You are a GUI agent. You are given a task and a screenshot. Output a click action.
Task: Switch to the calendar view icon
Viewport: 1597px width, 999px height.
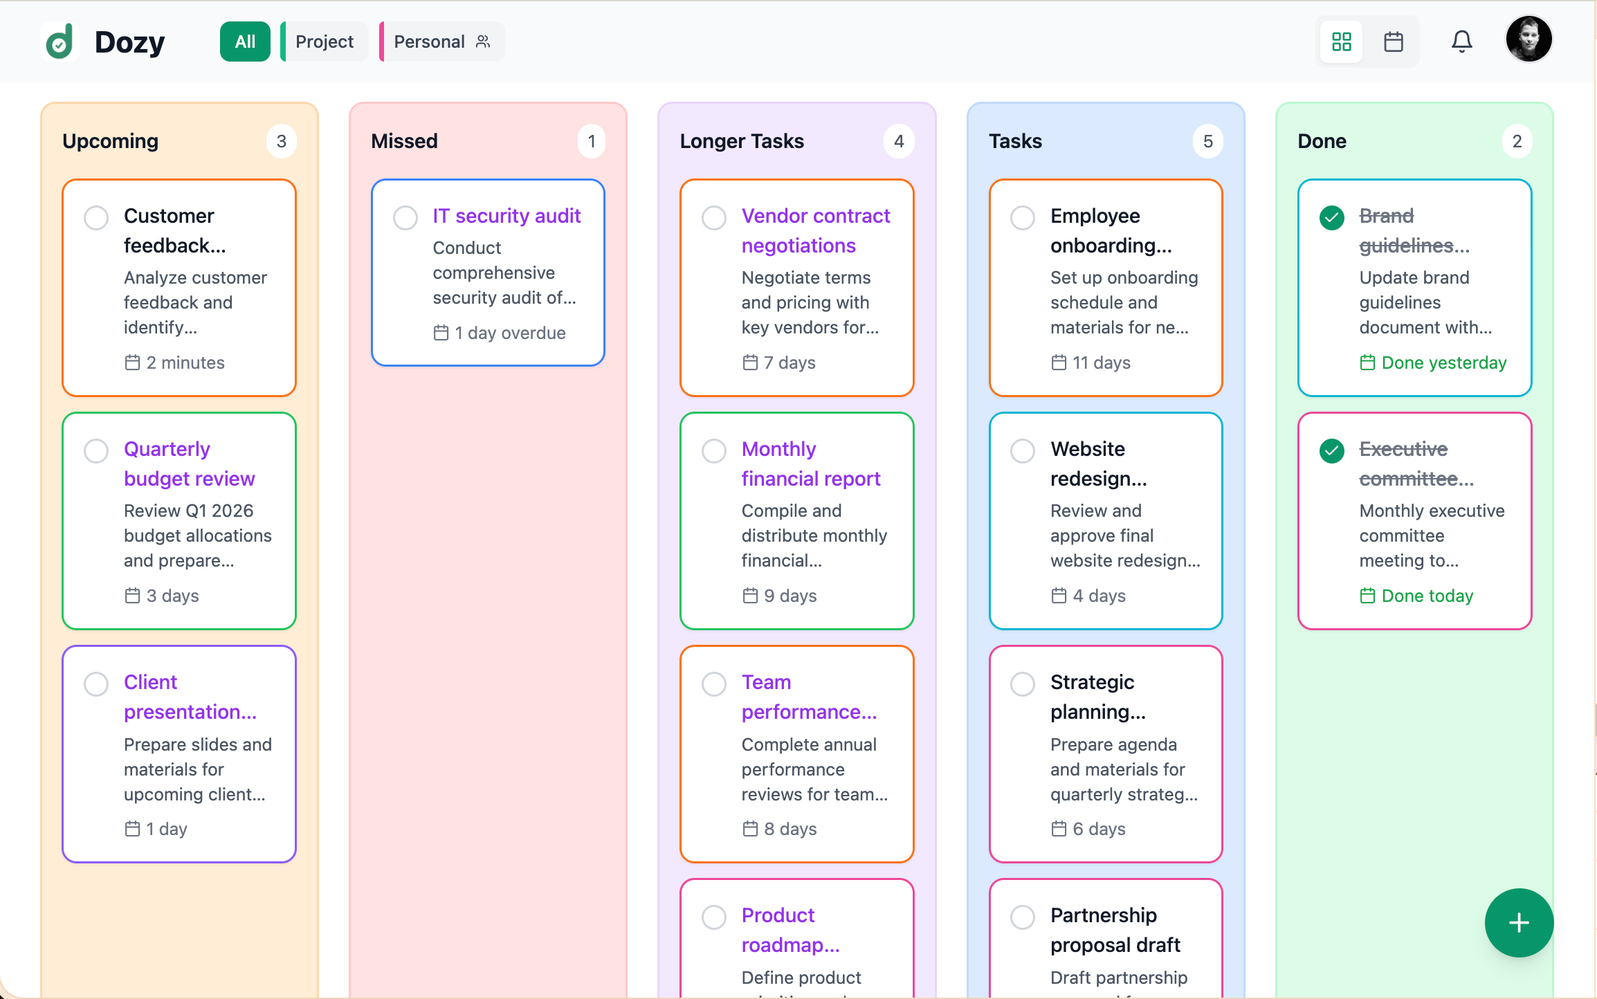(1393, 42)
